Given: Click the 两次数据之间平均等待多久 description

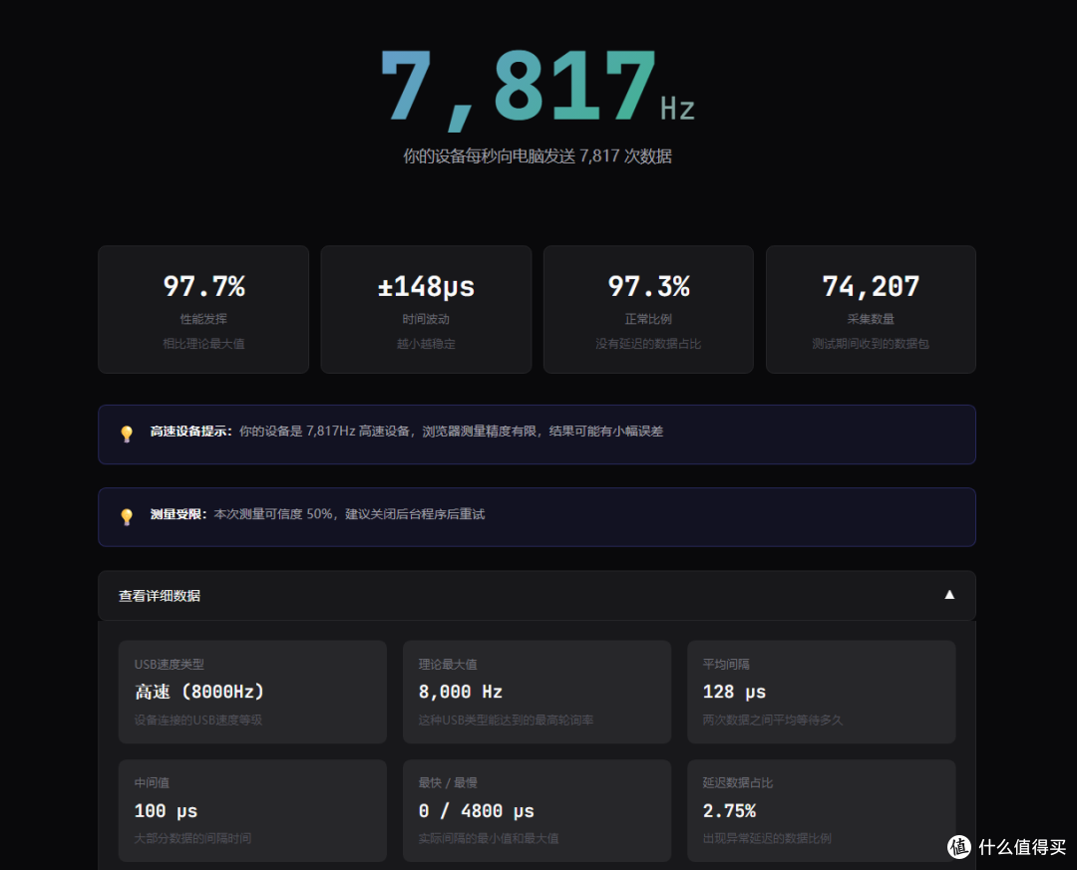Looking at the screenshot, I should [773, 720].
